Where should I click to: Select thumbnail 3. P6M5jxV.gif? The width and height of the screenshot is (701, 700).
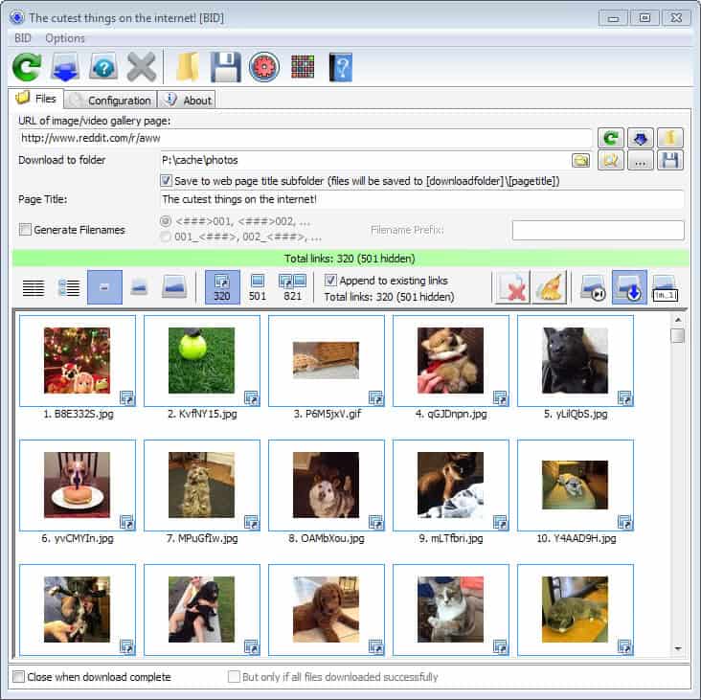326,361
